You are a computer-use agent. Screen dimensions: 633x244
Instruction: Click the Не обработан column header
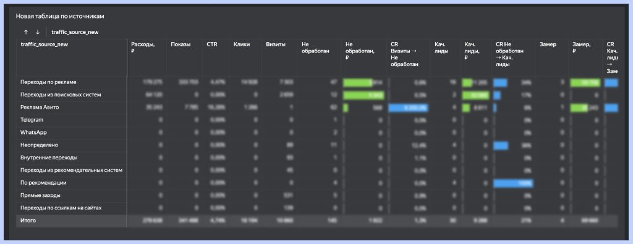click(315, 48)
